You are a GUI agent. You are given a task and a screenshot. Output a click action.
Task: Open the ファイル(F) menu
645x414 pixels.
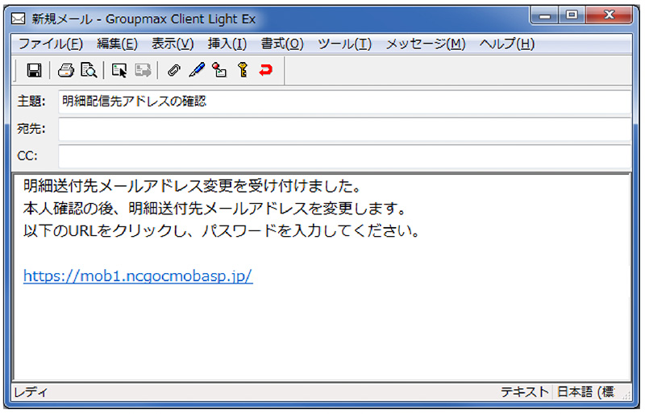pos(51,43)
